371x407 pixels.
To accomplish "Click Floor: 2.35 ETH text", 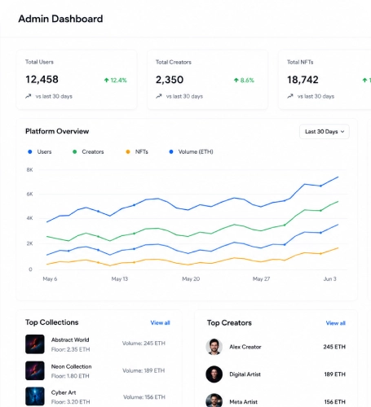I will click(70, 349).
